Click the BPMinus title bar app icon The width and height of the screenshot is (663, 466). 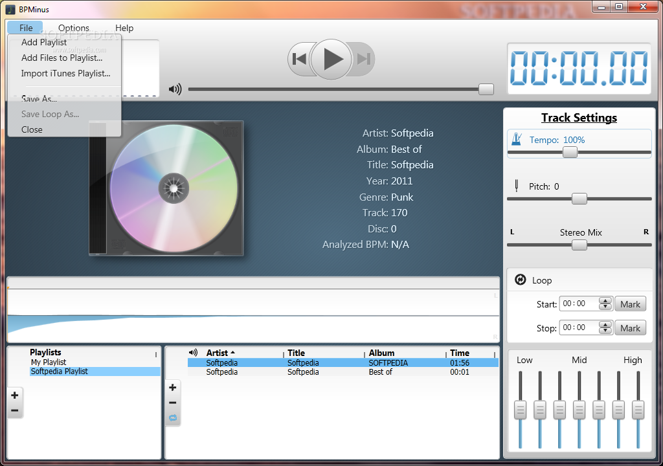pyautogui.click(x=10, y=9)
